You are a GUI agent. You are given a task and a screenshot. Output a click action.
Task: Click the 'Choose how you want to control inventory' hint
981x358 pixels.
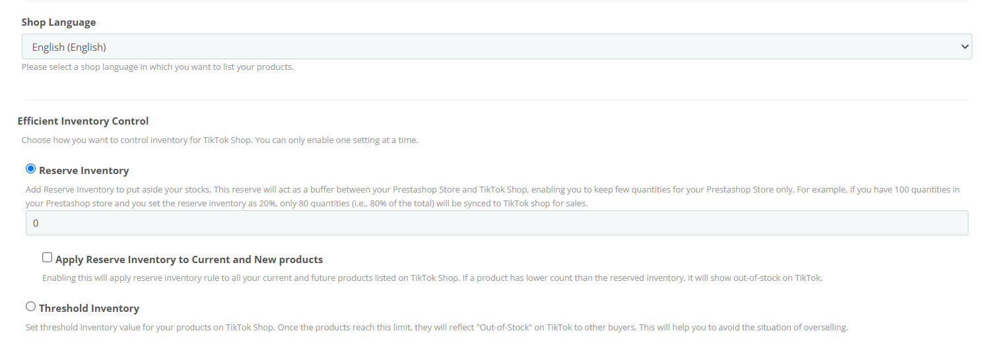pyautogui.click(x=220, y=140)
